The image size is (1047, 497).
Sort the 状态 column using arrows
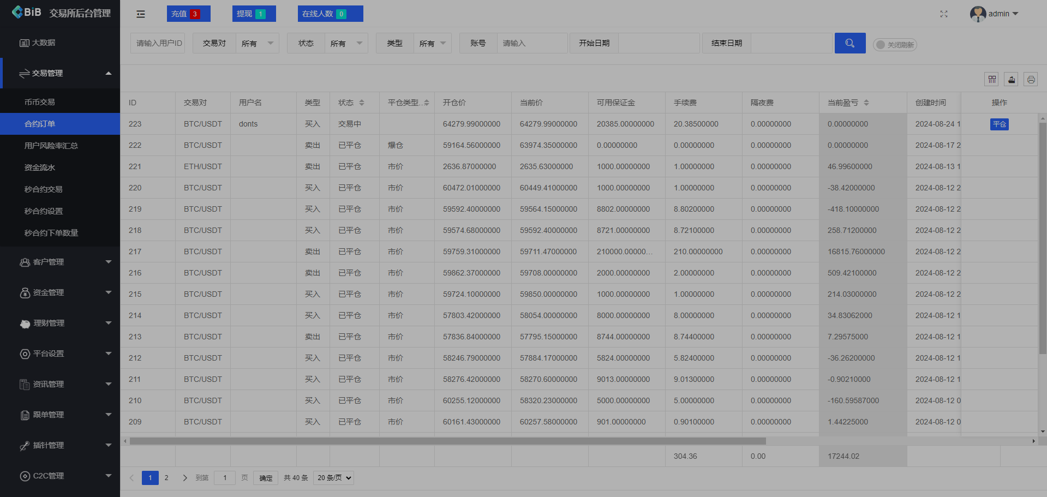362,103
